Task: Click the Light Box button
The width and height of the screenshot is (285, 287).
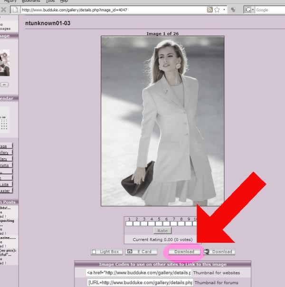Action: pyautogui.click(x=105, y=251)
